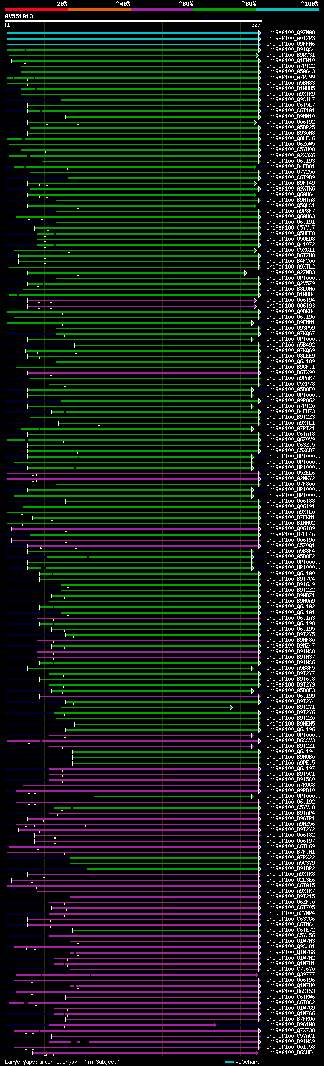The width and height of the screenshot is (324, 1066).
Task: Select hit UniRef100_B9FI49
Action: (291, 183)
